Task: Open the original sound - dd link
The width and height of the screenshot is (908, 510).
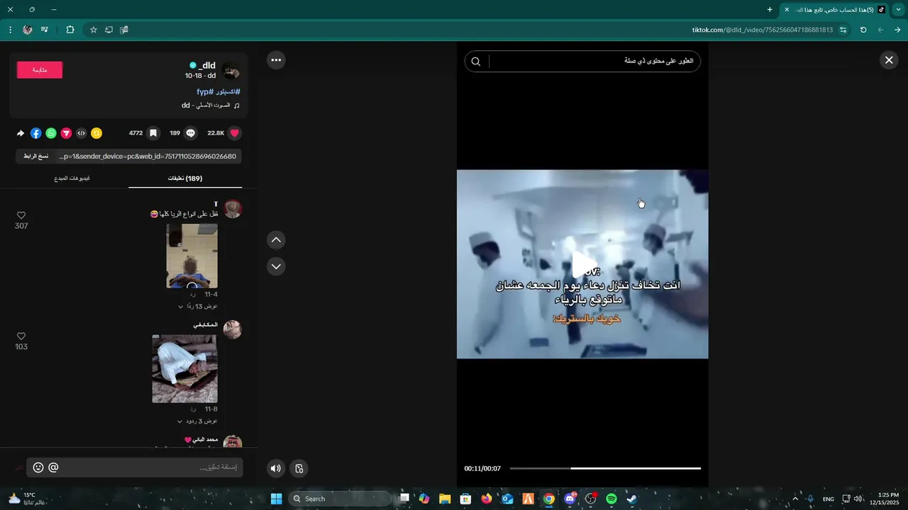Action: pos(211,106)
